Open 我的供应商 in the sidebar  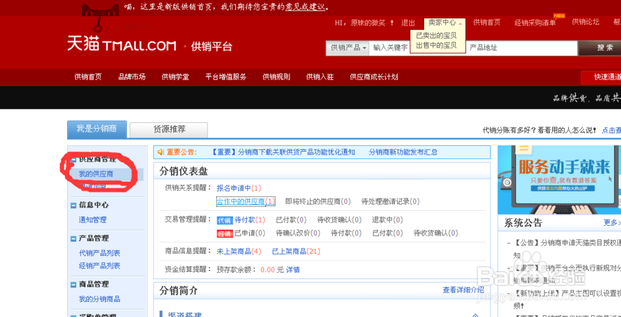[x=96, y=174]
